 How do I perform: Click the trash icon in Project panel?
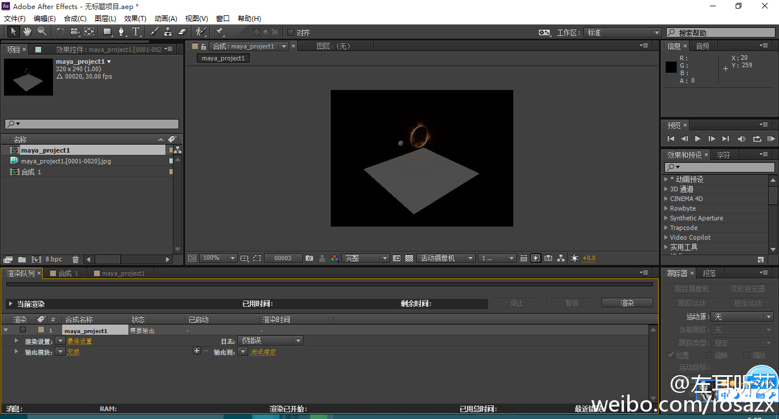pyautogui.click(x=75, y=259)
